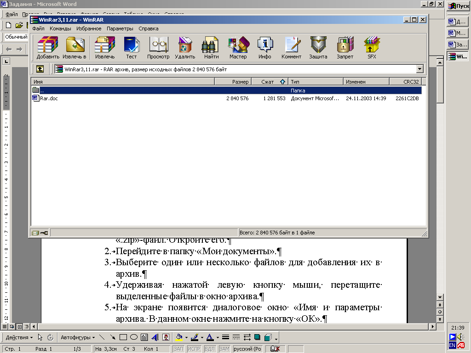Image resolution: width=471 pixels, height=353 pixels.
Task: Open WinRAR Справка menu
Action: (x=149, y=28)
